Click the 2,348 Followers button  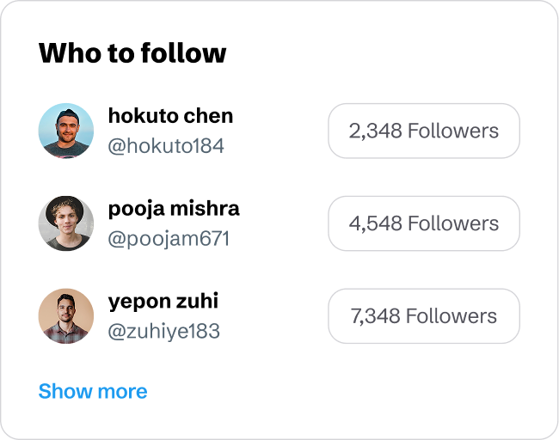tap(424, 131)
